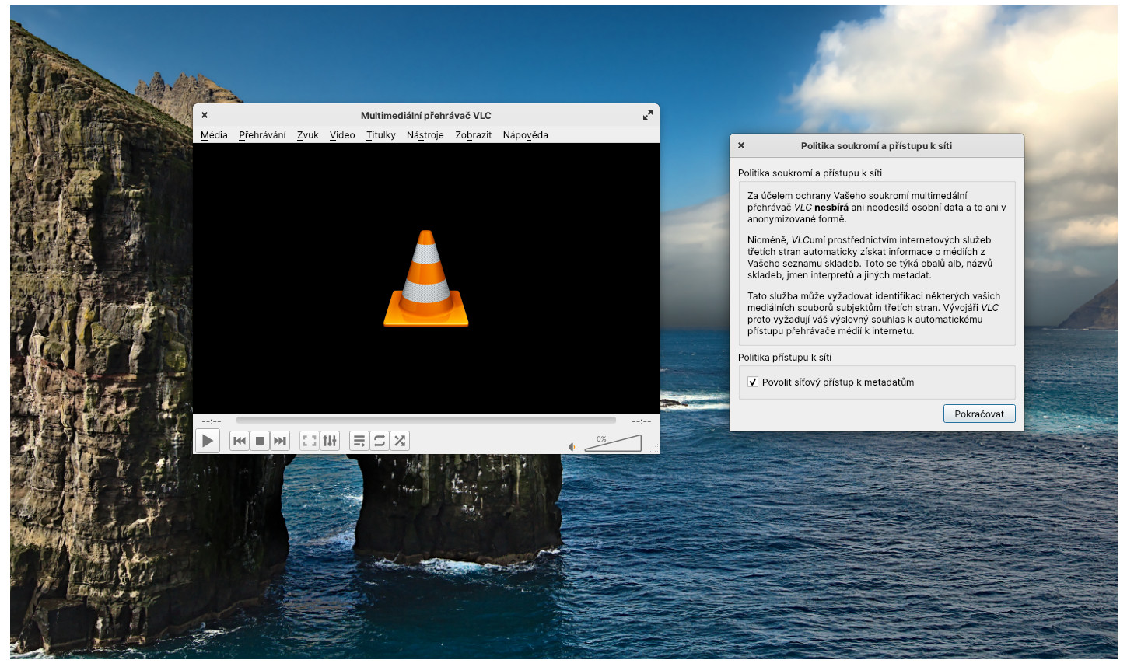Screen dimensions: 1127x667
Task: Open the Zobrazit menu
Action: pyautogui.click(x=474, y=135)
